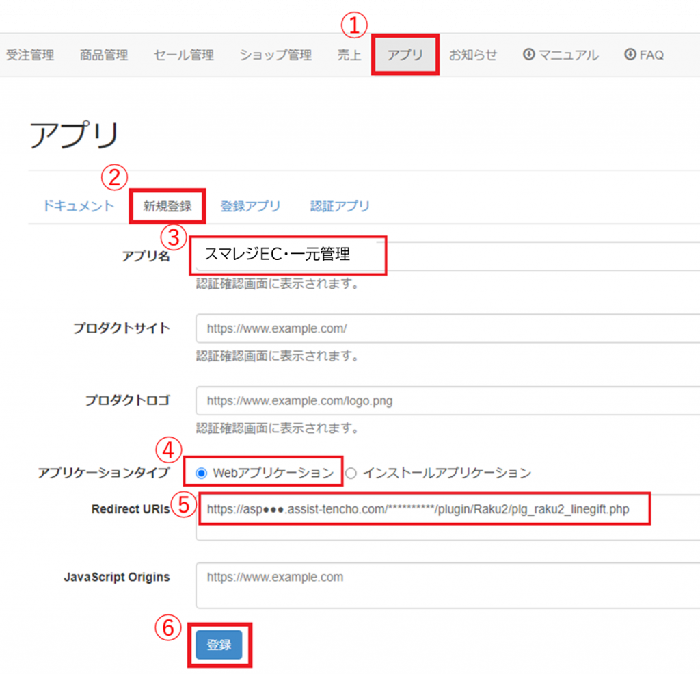The image size is (700, 674).
Task: Open the お知らせ page
Action: tap(473, 55)
